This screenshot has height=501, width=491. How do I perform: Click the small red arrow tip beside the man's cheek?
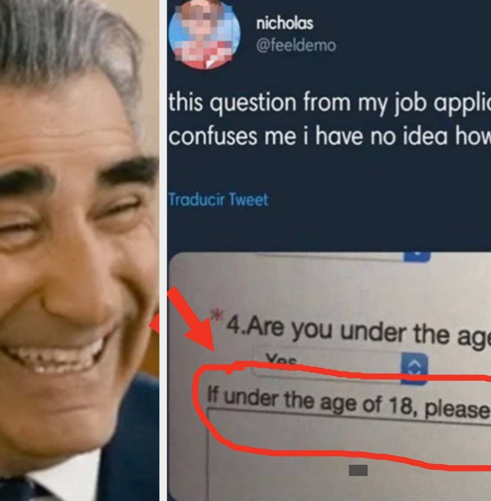pos(154,323)
